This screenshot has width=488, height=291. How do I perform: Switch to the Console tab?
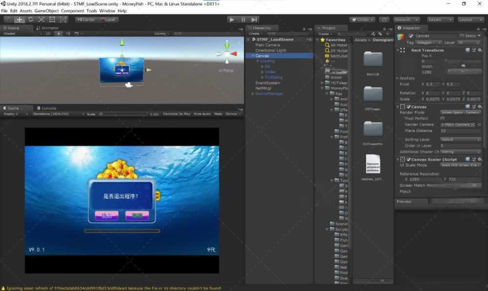48,108
